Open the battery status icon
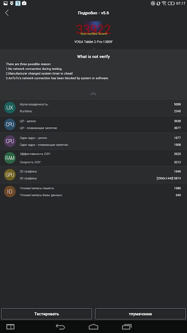 coord(171,3)
